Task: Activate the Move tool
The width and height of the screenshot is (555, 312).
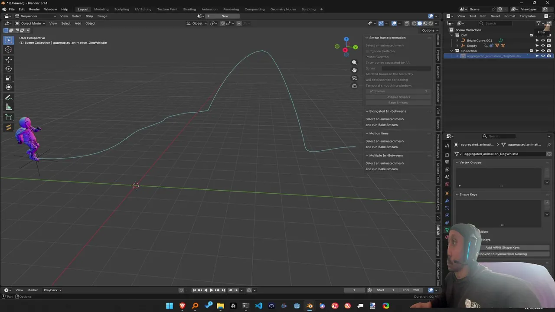Action: pyautogui.click(x=9, y=59)
